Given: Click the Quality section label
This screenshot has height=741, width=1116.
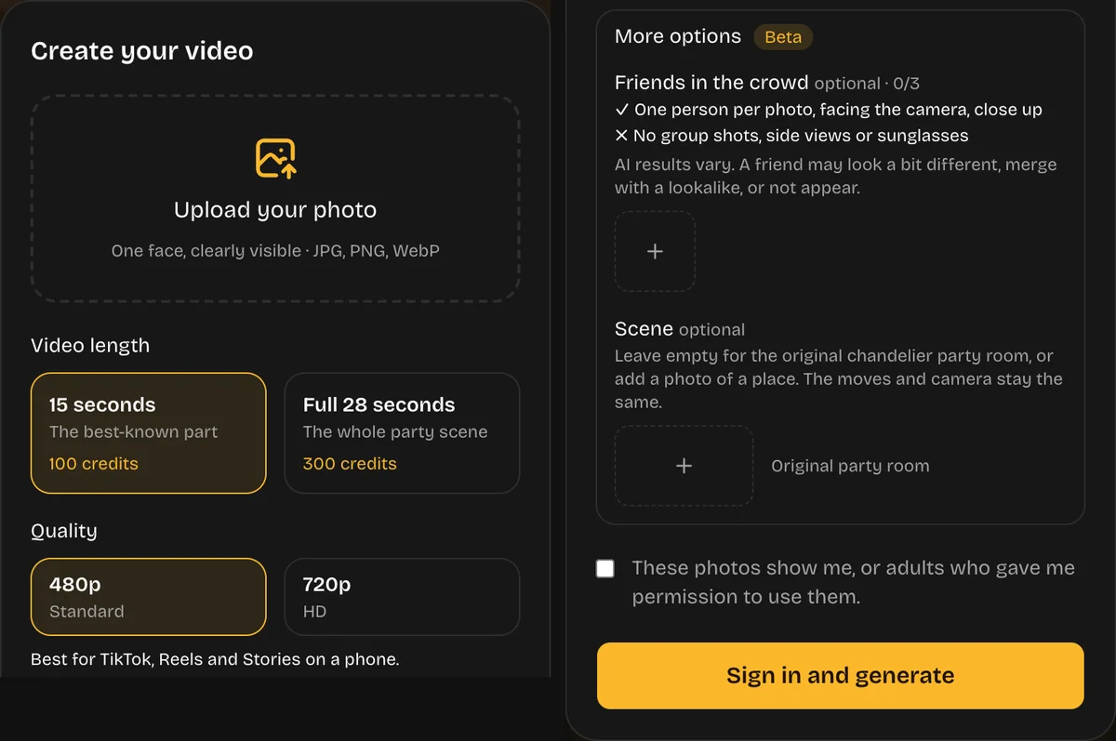Looking at the screenshot, I should 63,531.
